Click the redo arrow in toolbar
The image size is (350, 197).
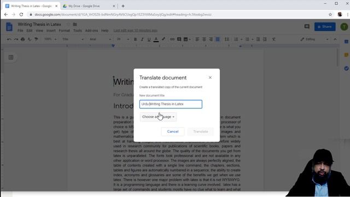click(16, 39)
